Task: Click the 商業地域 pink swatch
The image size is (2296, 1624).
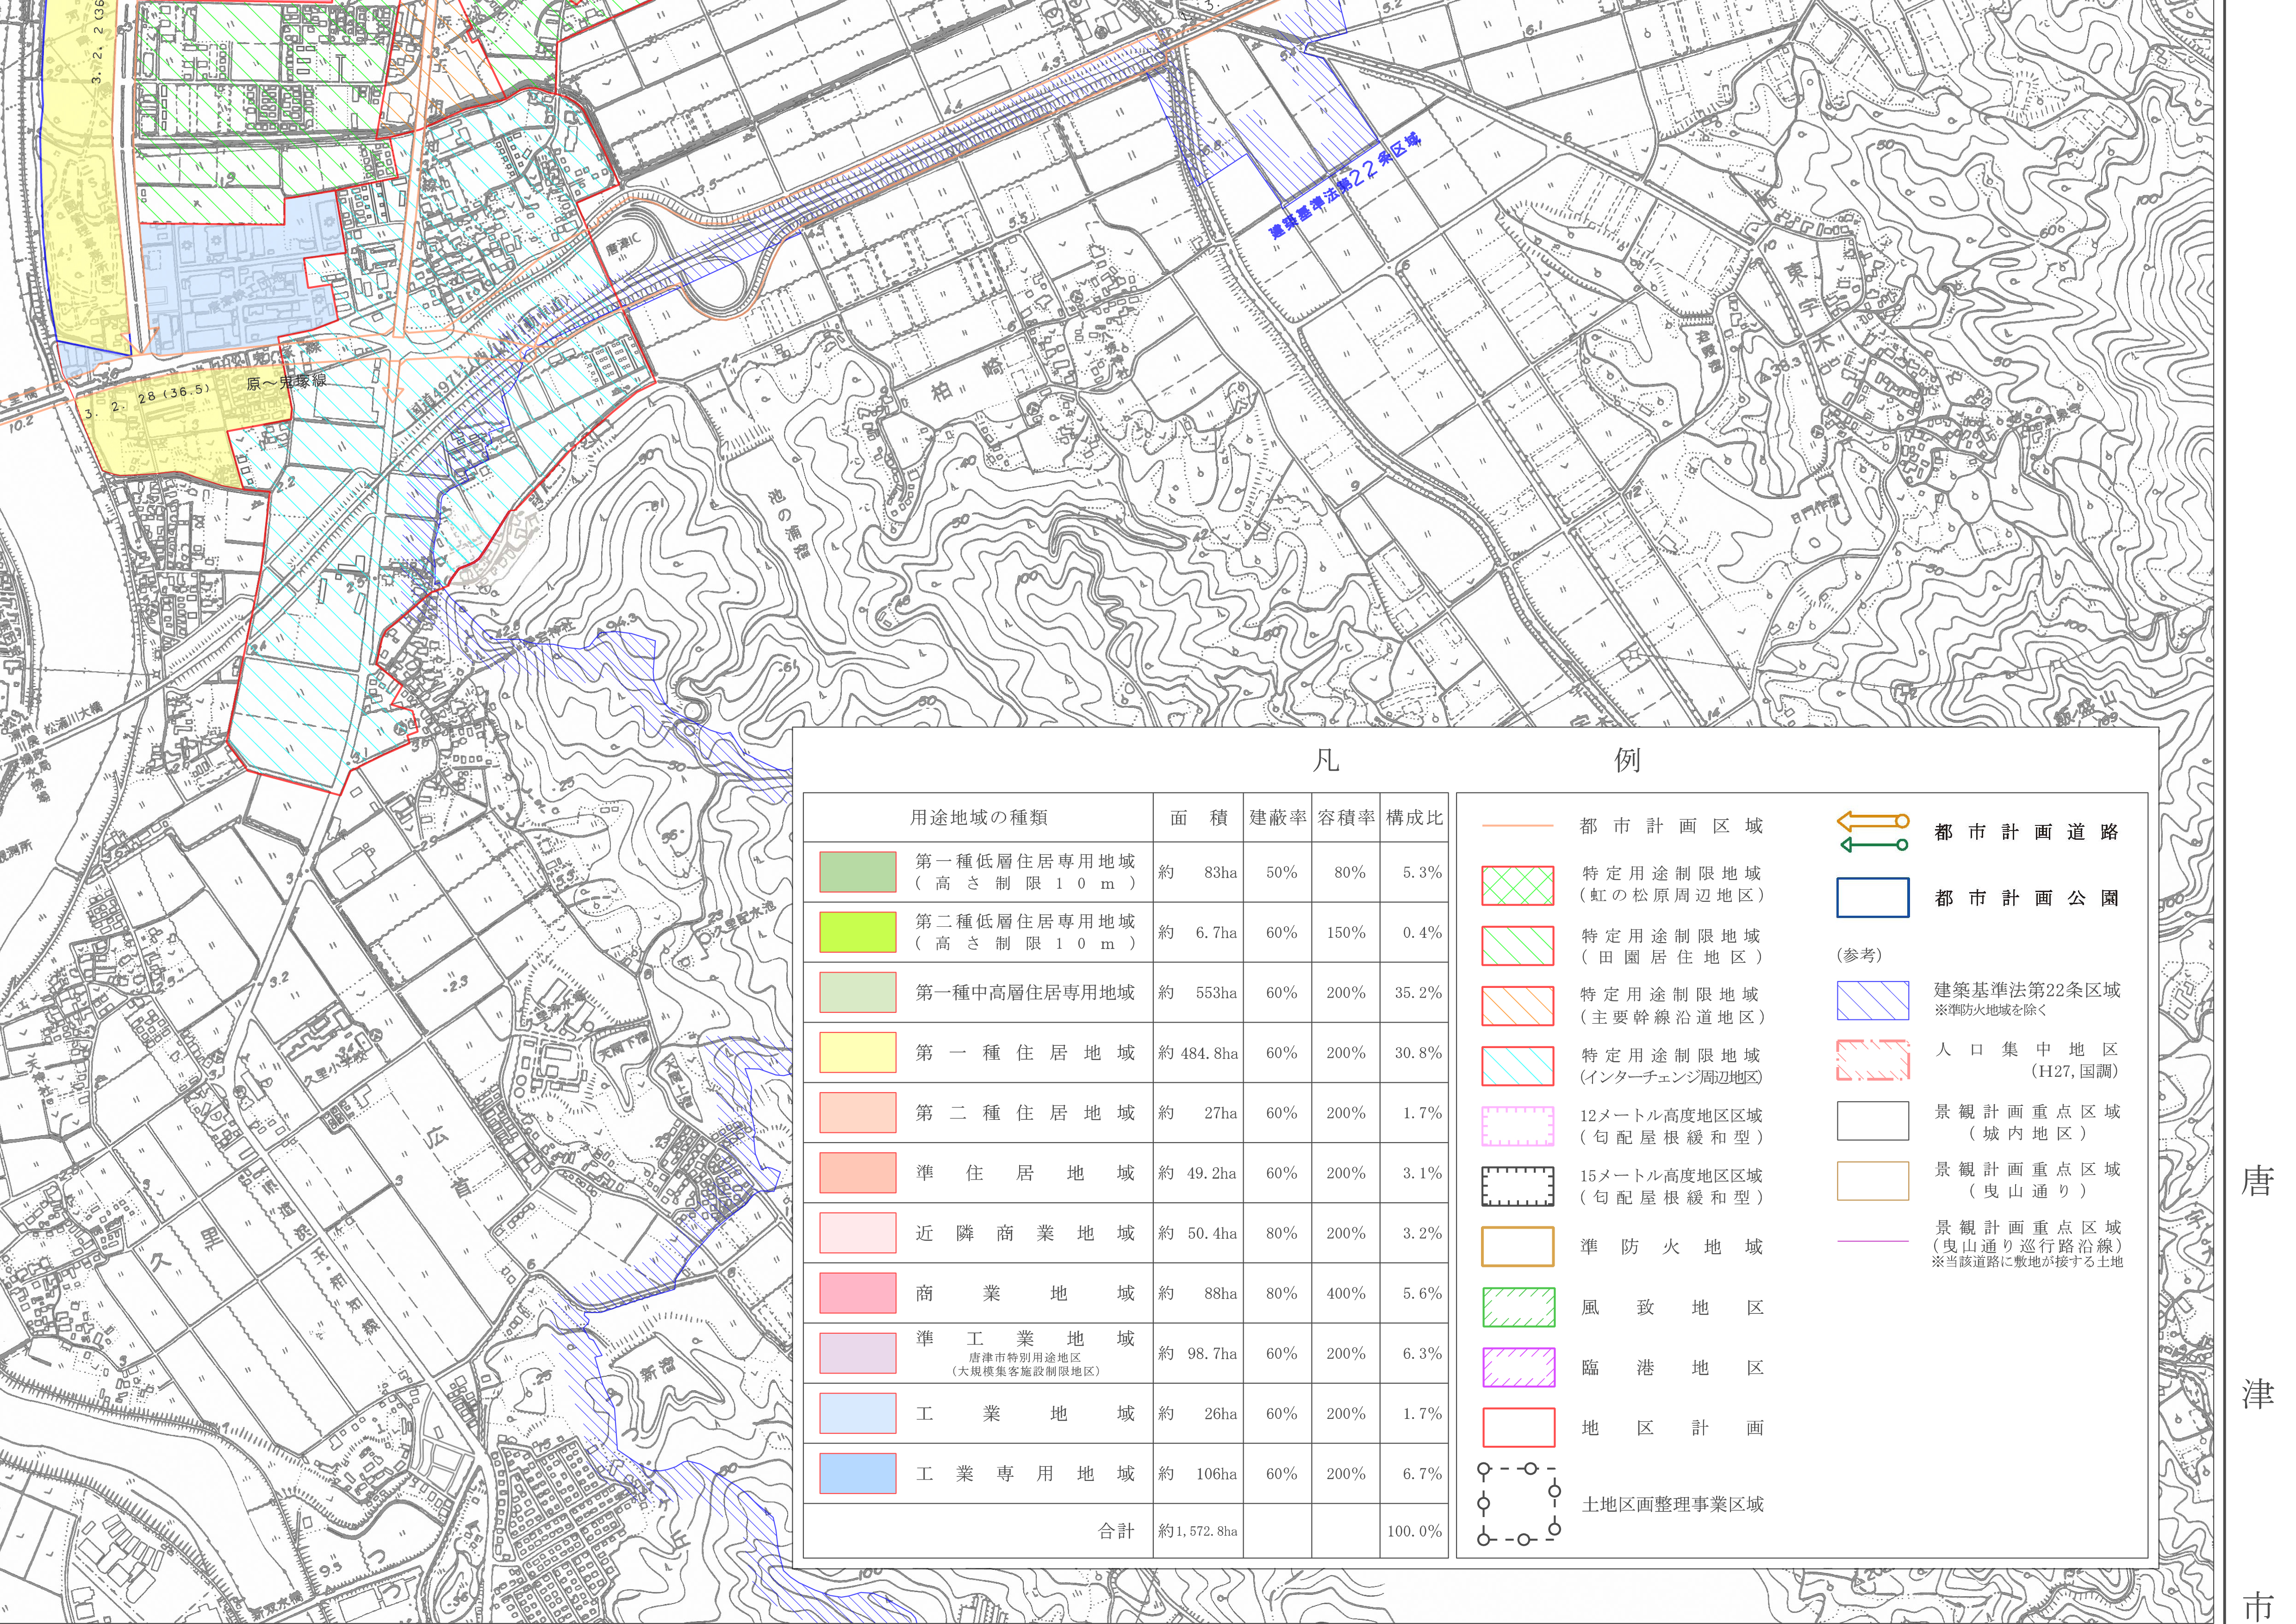Action: [857, 1293]
